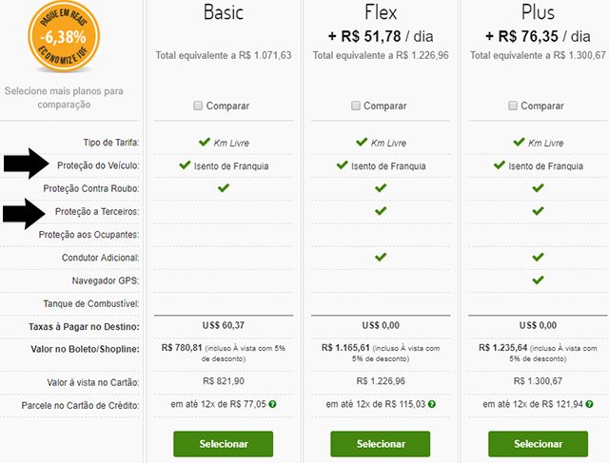Click Taxas à Pagar no Destino label
The width and height of the screenshot is (609, 463).
click(x=84, y=327)
